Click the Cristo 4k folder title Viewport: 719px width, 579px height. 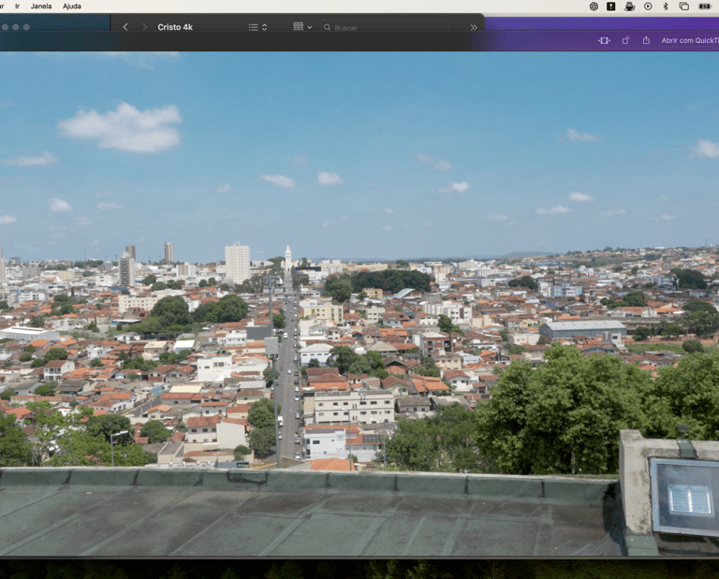(x=175, y=27)
